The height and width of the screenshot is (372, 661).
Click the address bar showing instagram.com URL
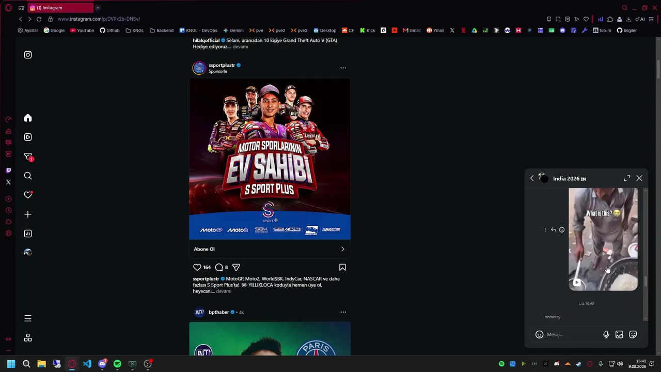[x=99, y=19]
